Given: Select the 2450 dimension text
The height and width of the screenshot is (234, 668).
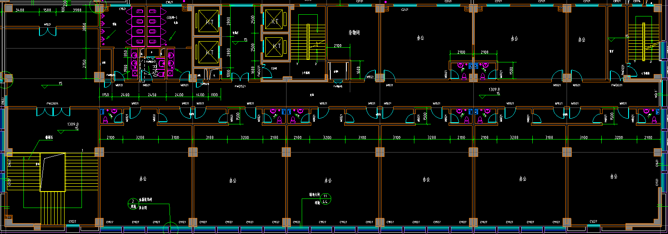Looking at the screenshot, I should pos(152,94).
